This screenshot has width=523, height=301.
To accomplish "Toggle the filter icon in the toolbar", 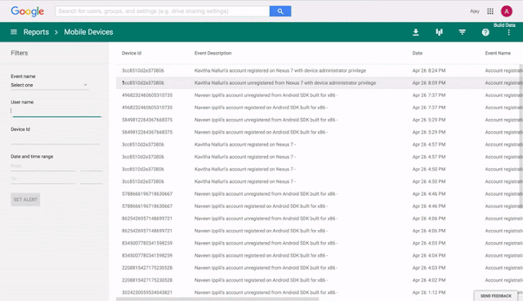I will pyautogui.click(x=462, y=32).
